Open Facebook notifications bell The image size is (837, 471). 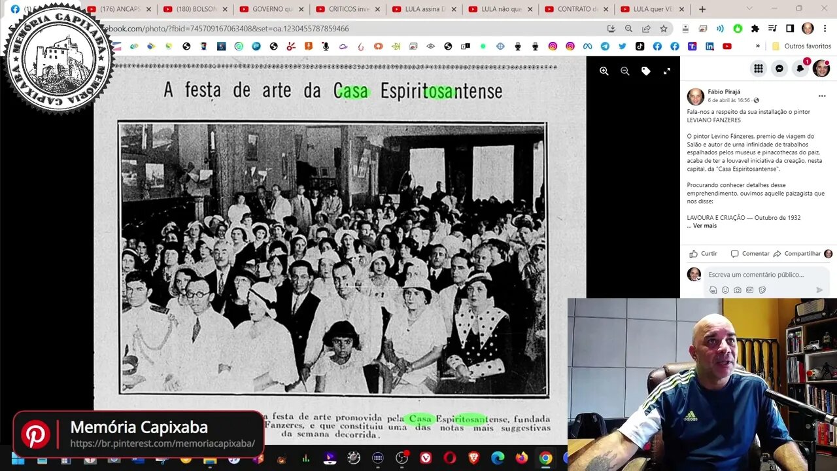click(x=800, y=68)
